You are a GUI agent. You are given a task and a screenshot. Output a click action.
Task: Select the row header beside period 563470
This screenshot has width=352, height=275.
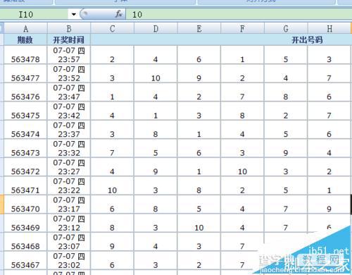[2, 204]
